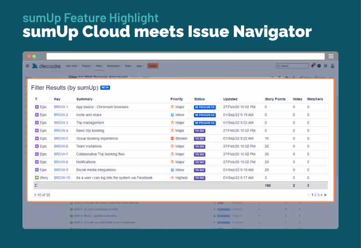Click the Epic type icon for BROW-9
The image size is (361, 248).
37,170
